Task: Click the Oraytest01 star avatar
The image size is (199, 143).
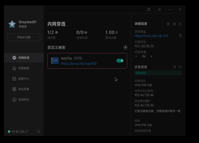Action: click(x=12, y=24)
